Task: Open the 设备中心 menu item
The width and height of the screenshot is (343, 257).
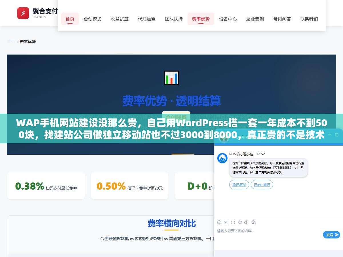Action: pyautogui.click(x=228, y=19)
